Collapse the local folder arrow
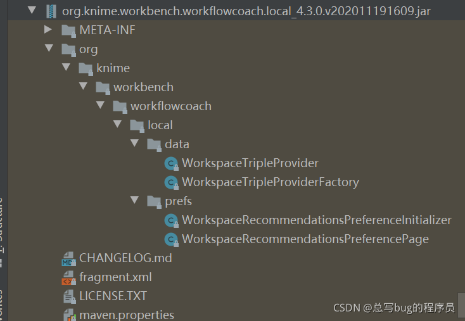 (x=117, y=124)
